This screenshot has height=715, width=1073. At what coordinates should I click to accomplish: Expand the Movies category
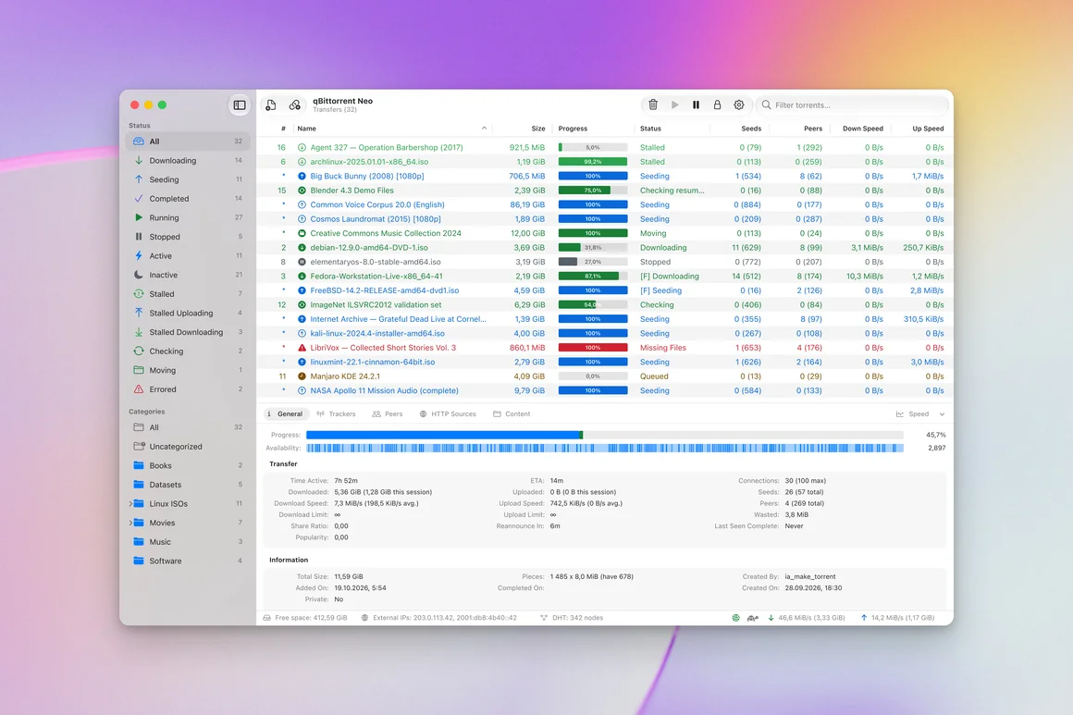(x=130, y=523)
